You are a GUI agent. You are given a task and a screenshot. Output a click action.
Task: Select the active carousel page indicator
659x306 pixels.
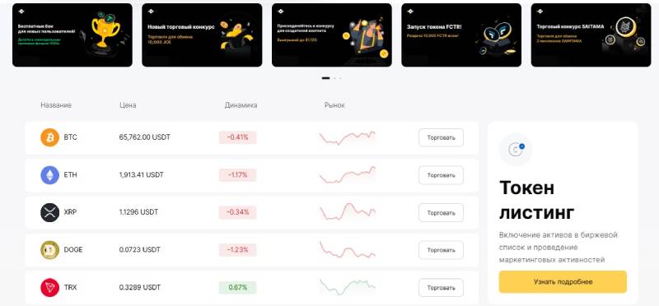[x=325, y=78]
